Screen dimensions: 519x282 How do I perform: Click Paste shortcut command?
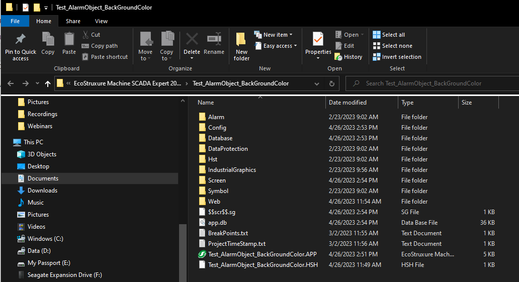[x=105, y=57]
